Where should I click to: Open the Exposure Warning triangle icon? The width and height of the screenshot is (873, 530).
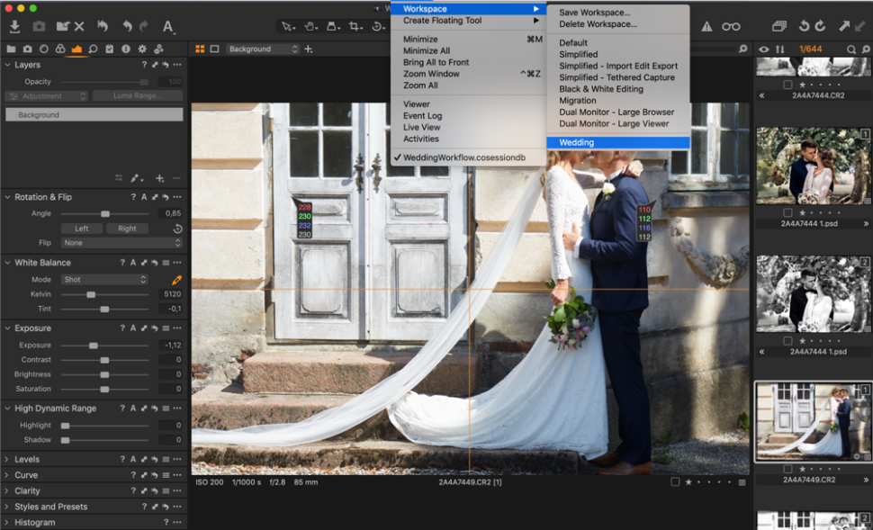click(706, 27)
